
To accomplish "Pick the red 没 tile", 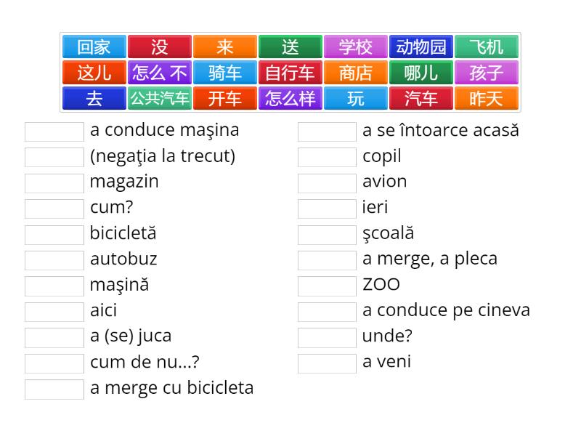I will coord(160,47).
